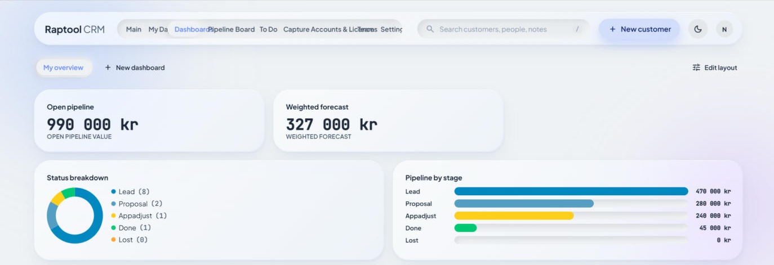Image resolution: width=774 pixels, height=265 pixels.
Task: Click the Lead label in Pipeline by stage
Action: (413, 192)
